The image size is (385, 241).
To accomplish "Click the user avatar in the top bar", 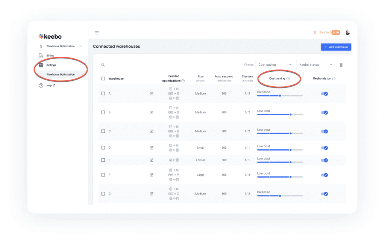I will 347,33.
